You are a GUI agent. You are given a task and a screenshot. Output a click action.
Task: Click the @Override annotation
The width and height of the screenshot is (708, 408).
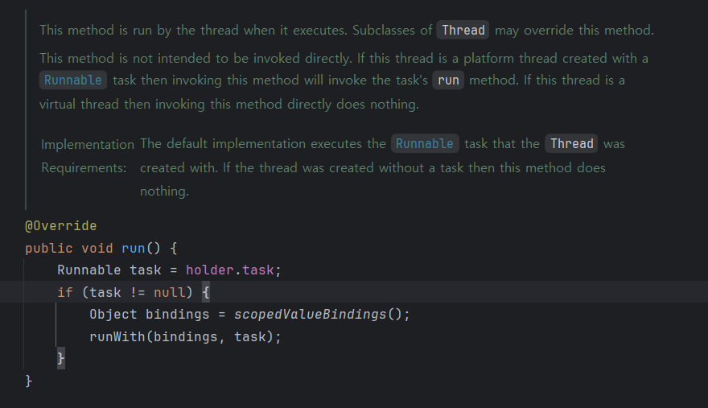tap(61, 226)
